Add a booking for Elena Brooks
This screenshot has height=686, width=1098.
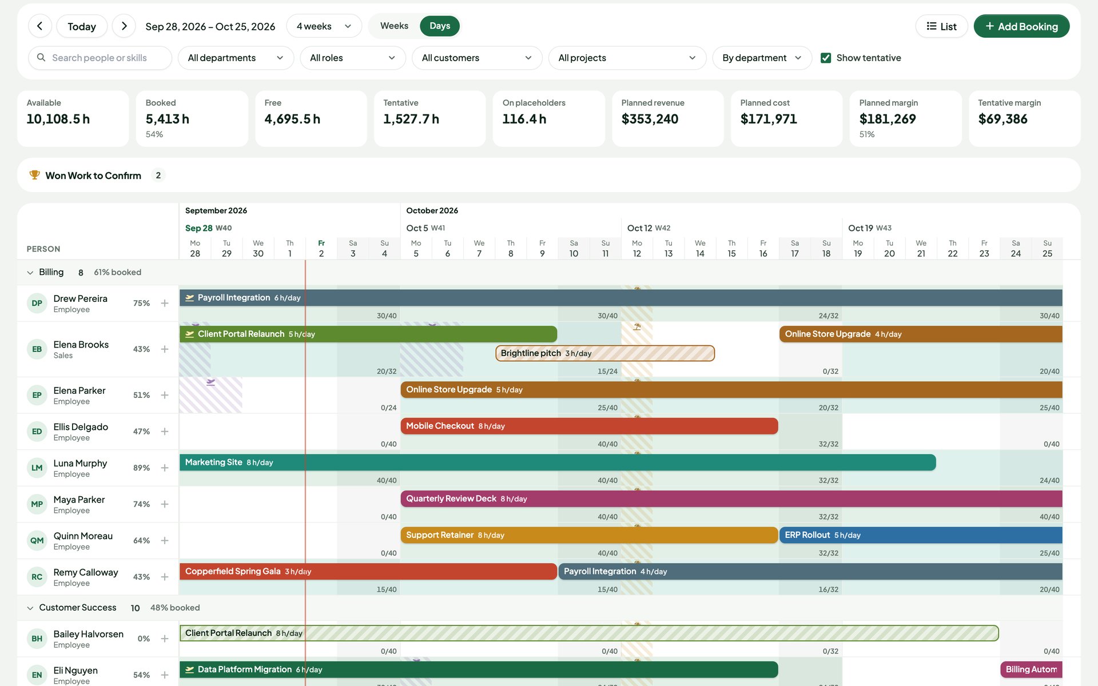pos(165,349)
